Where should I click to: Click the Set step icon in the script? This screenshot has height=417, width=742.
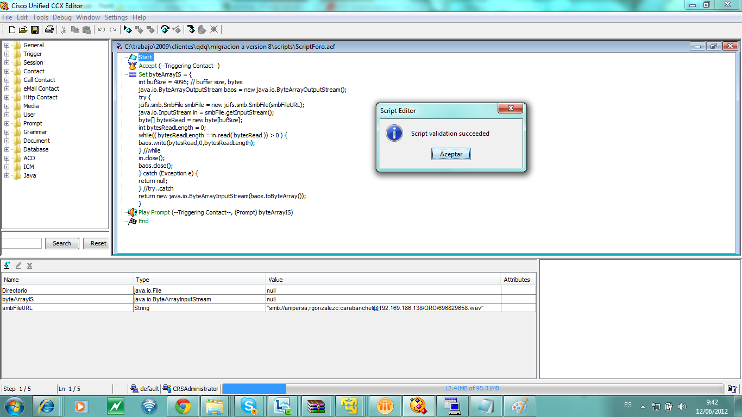(x=132, y=74)
